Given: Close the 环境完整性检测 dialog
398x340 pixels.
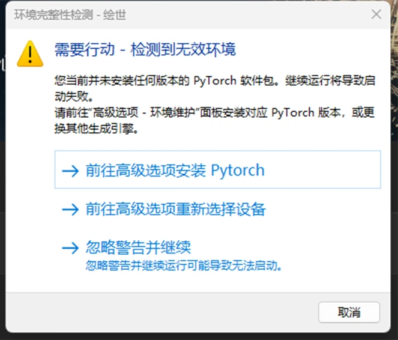Looking at the screenshot, I should tap(376, 14).
